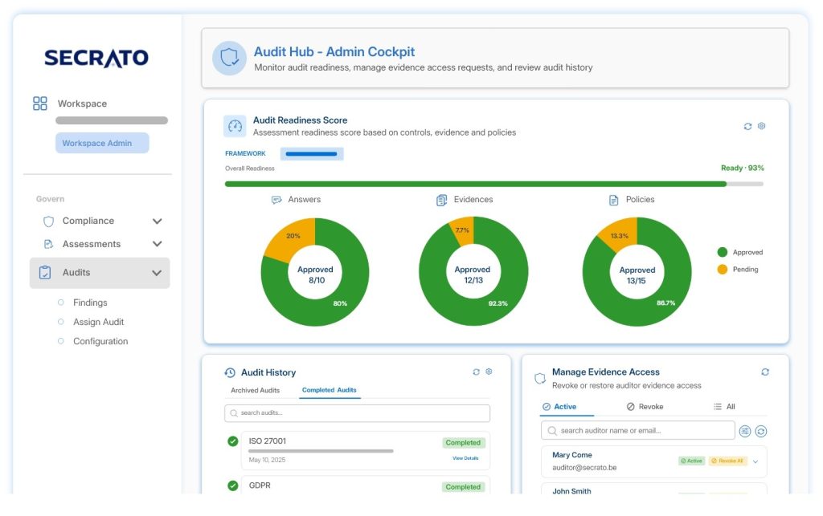823x516 pixels.
Task: Click the Audits clipboard icon in sidebar
Action: point(45,272)
